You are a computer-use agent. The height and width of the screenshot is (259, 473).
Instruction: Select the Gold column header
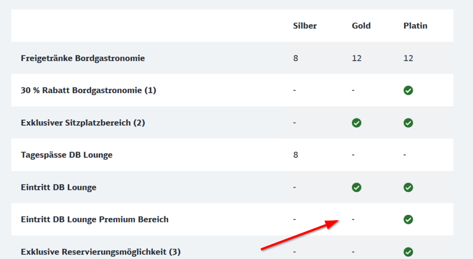[x=361, y=26]
